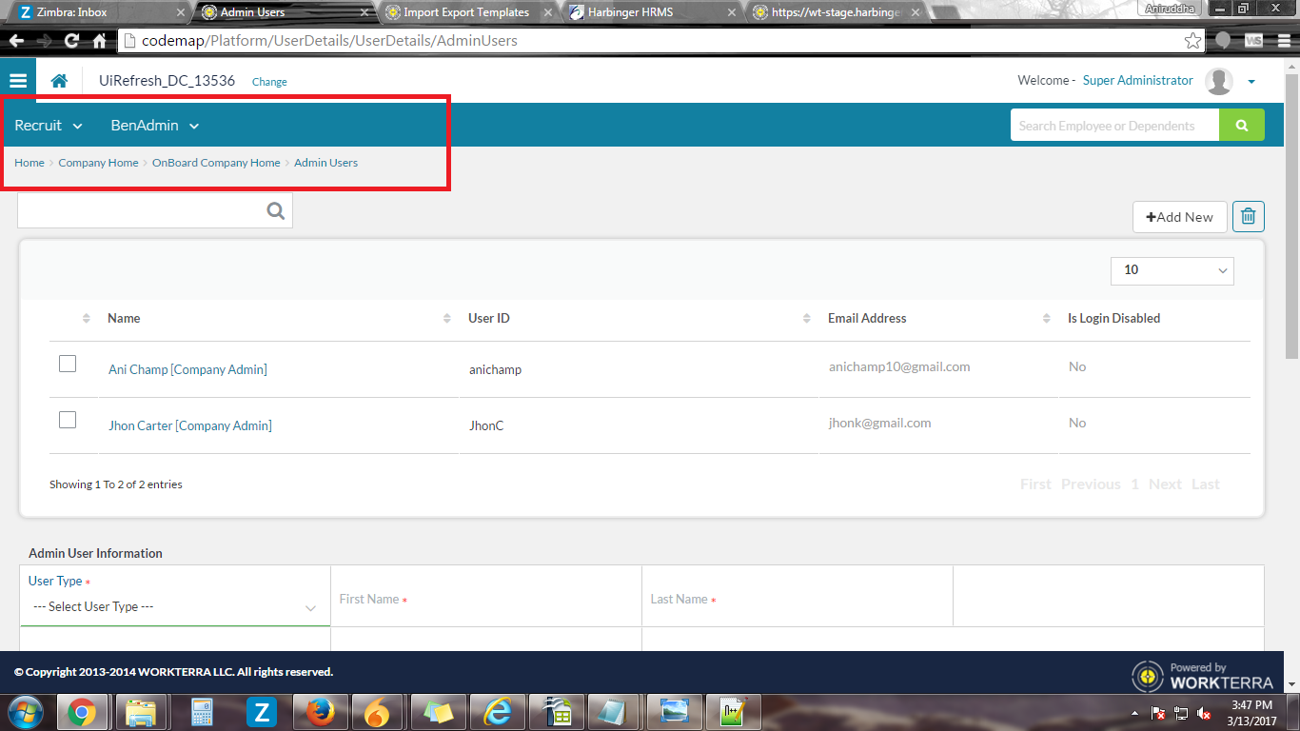Click the trash icon to delete users
Screen dimensions: 1300x731
pos(1248,216)
